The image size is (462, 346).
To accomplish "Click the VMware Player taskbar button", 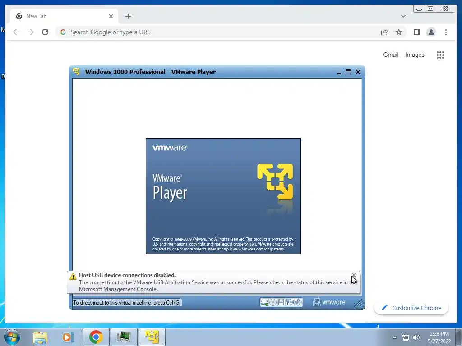I will coord(152,337).
